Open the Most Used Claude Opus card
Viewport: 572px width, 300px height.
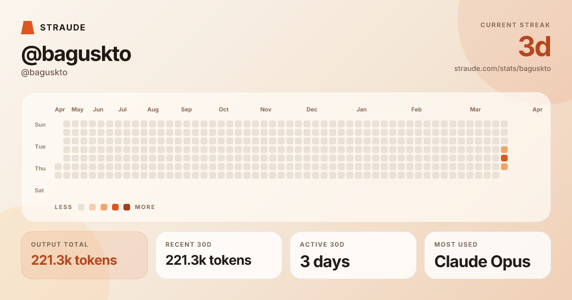point(488,255)
